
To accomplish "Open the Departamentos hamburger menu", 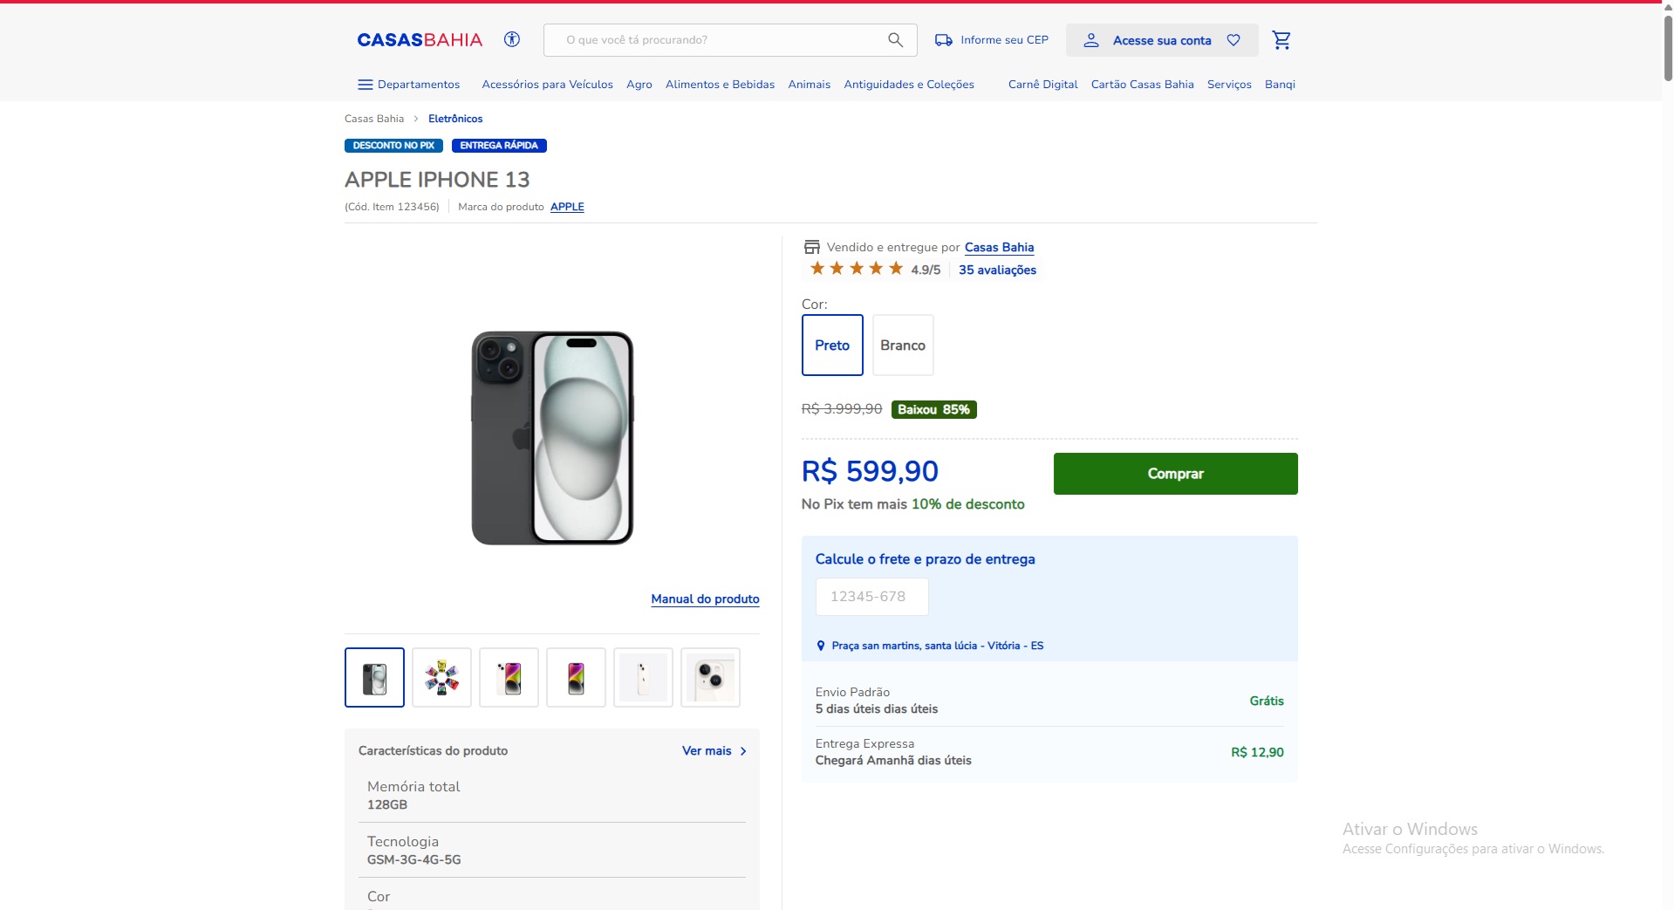I will point(366,85).
